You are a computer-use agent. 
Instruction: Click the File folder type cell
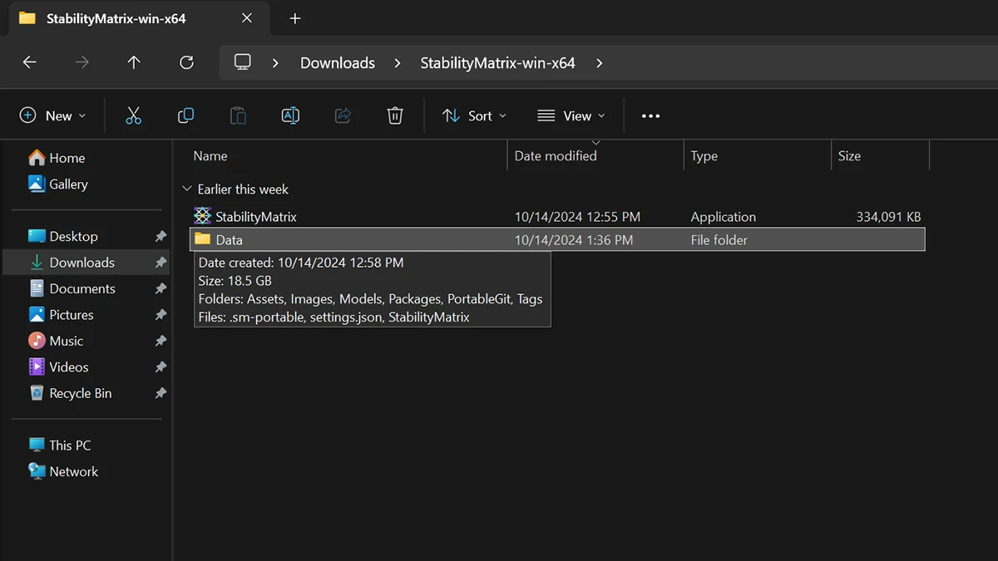click(719, 240)
